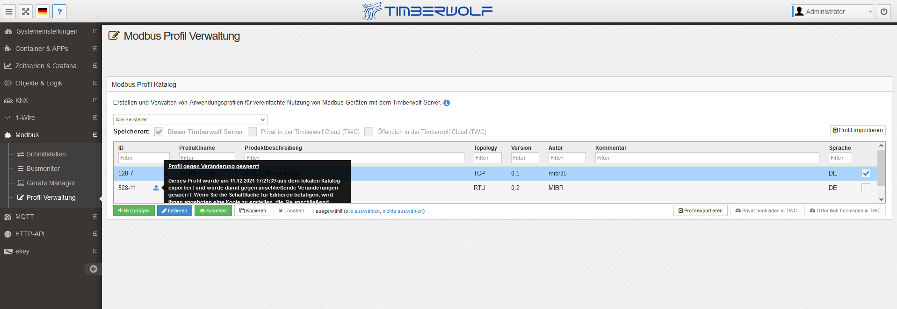Collapse the Modbus section minus box

(95, 135)
